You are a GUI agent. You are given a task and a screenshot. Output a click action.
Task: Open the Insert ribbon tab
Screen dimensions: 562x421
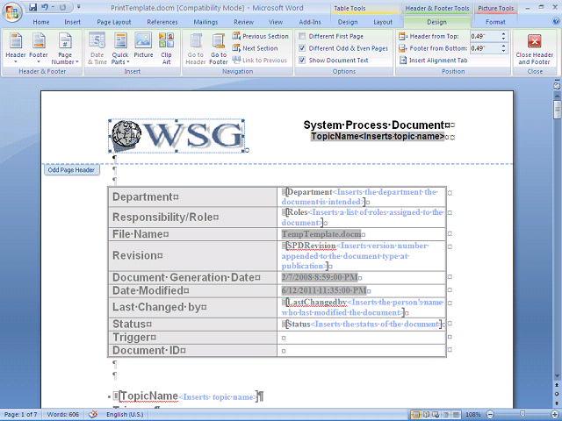72,22
